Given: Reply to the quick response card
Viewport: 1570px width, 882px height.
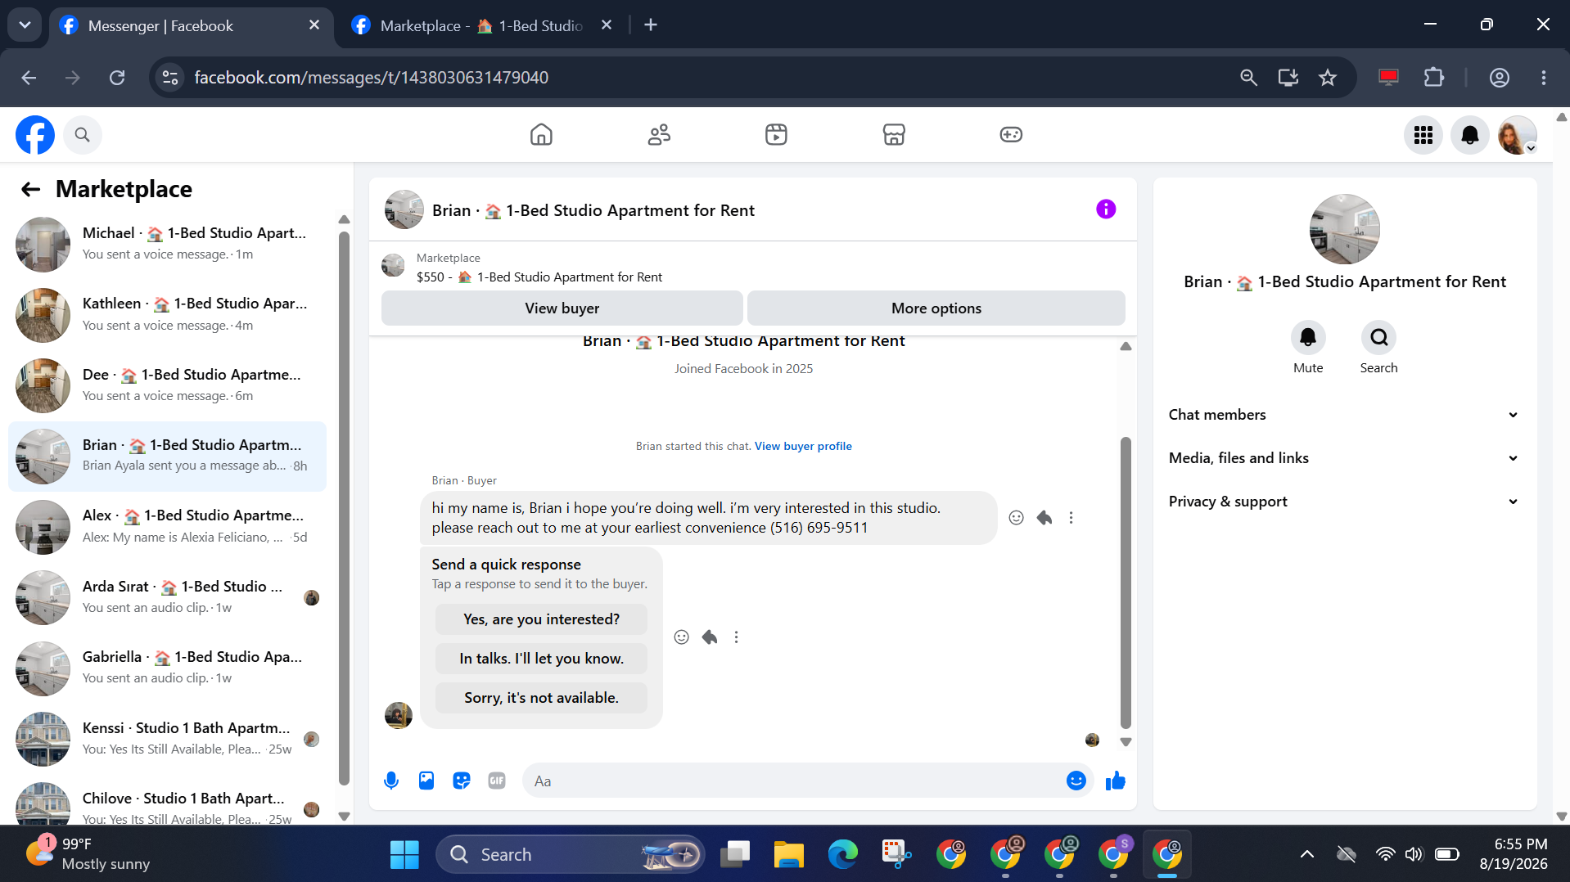Looking at the screenshot, I should (710, 637).
